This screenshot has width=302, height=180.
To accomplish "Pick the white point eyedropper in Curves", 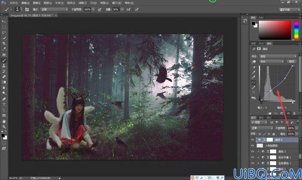I will coord(254,77).
